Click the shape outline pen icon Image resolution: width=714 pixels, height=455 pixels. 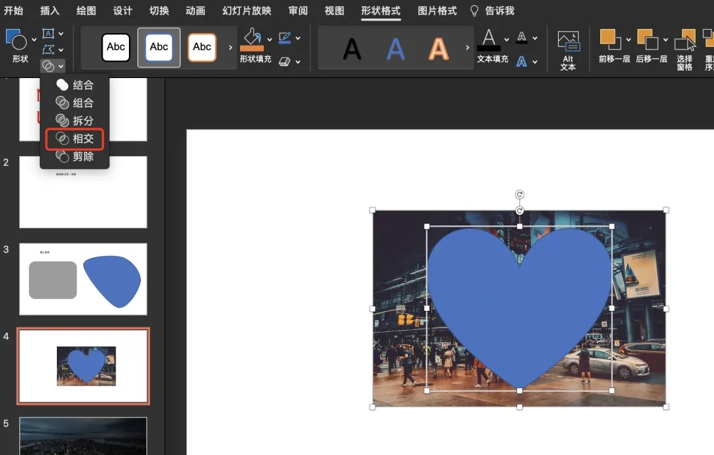tap(285, 38)
